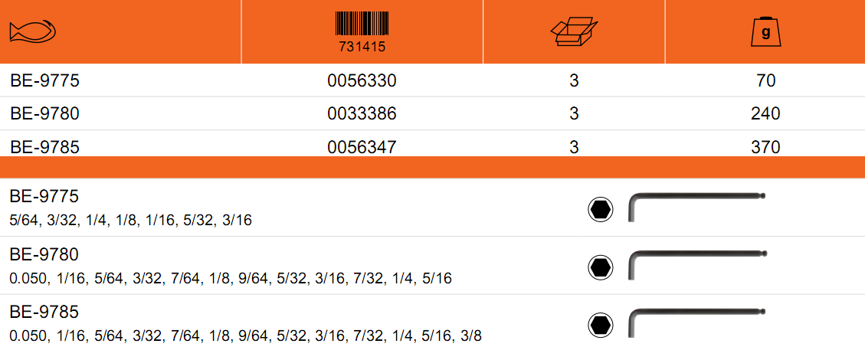This screenshot has width=865, height=360.
Task: Click the barcode icon labeled 731415
Action: tap(362, 32)
